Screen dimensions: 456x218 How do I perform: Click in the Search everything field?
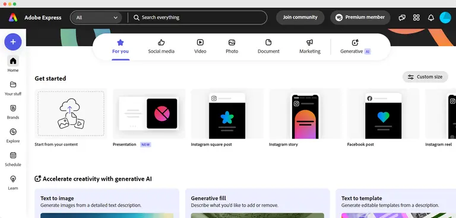coord(198,17)
